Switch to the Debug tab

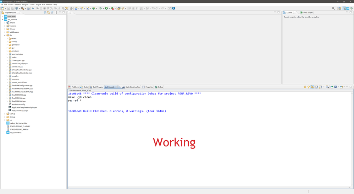(159, 87)
